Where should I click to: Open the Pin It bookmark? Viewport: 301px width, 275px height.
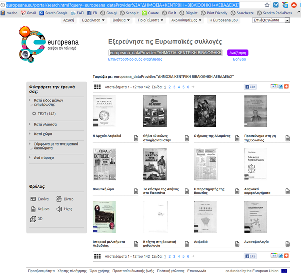[x=169, y=13]
